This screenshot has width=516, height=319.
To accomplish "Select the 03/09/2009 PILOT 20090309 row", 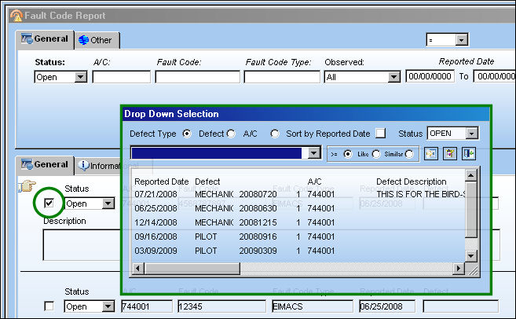I will coord(298,251).
